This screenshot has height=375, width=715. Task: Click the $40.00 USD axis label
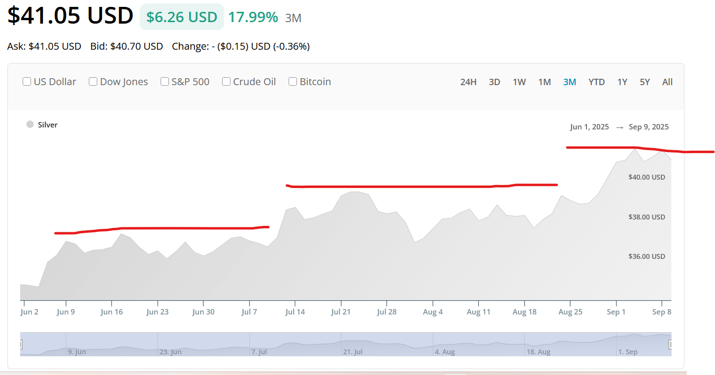click(647, 177)
